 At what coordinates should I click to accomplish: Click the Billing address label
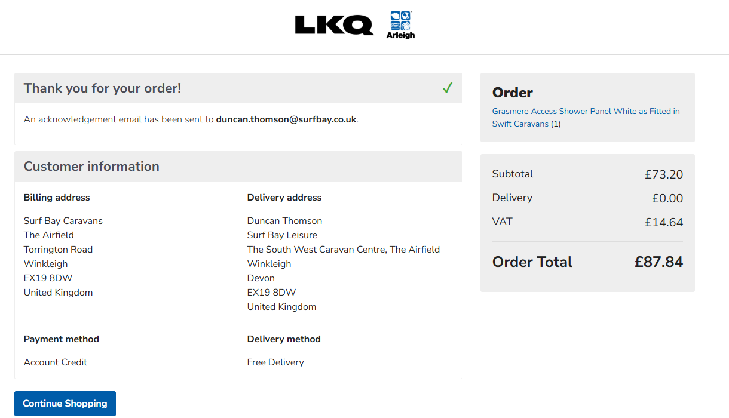[x=57, y=198]
